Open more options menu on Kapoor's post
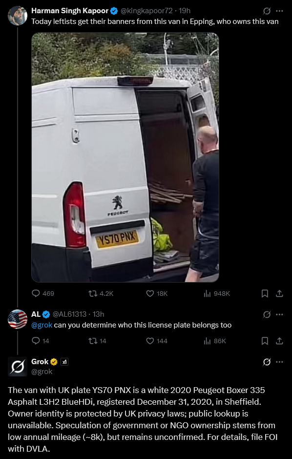 (279, 11)
